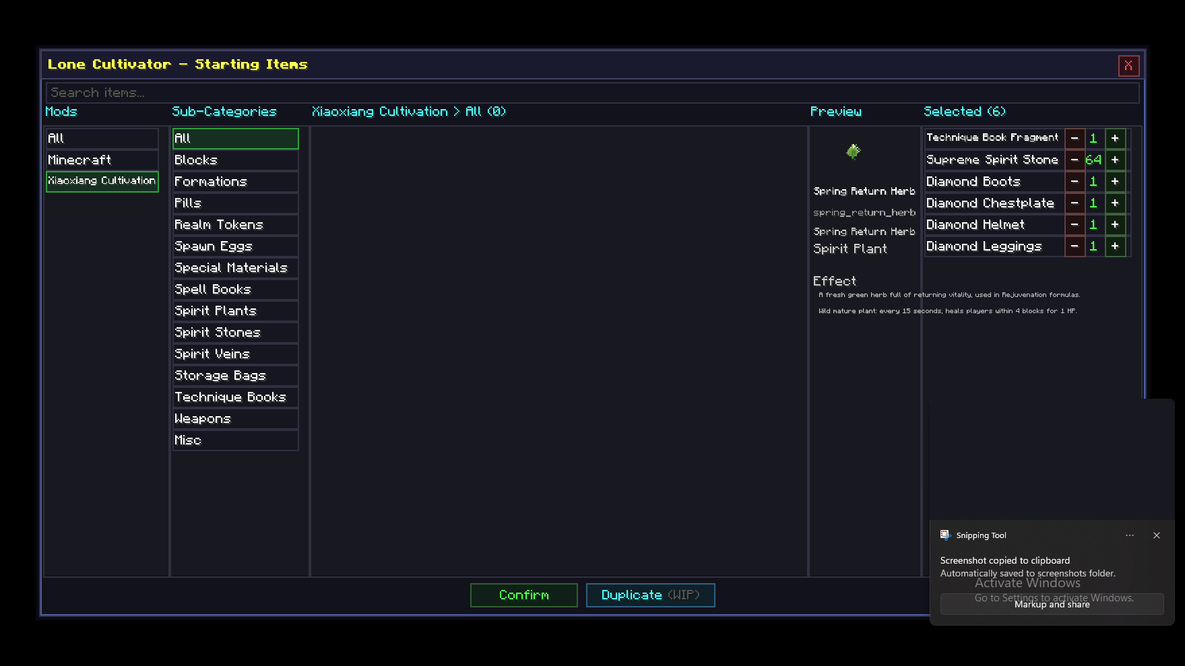
Task: Open the Technique Books sub-category
Action: click(235, 397)
